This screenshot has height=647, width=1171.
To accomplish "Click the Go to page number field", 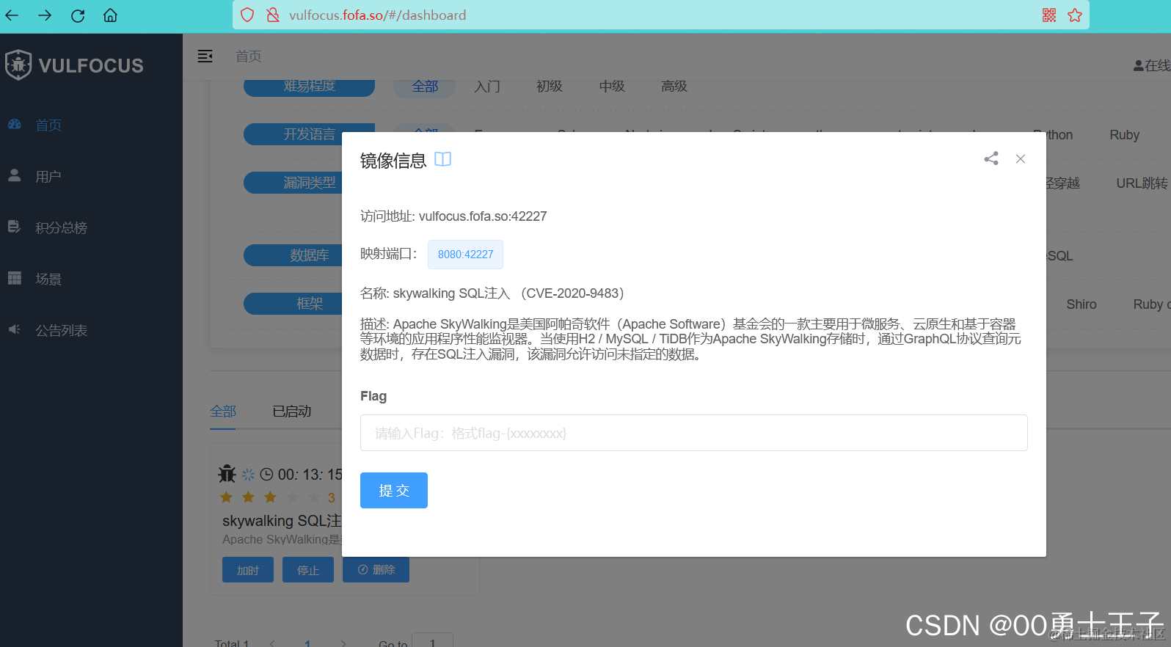I will (433, 640).
